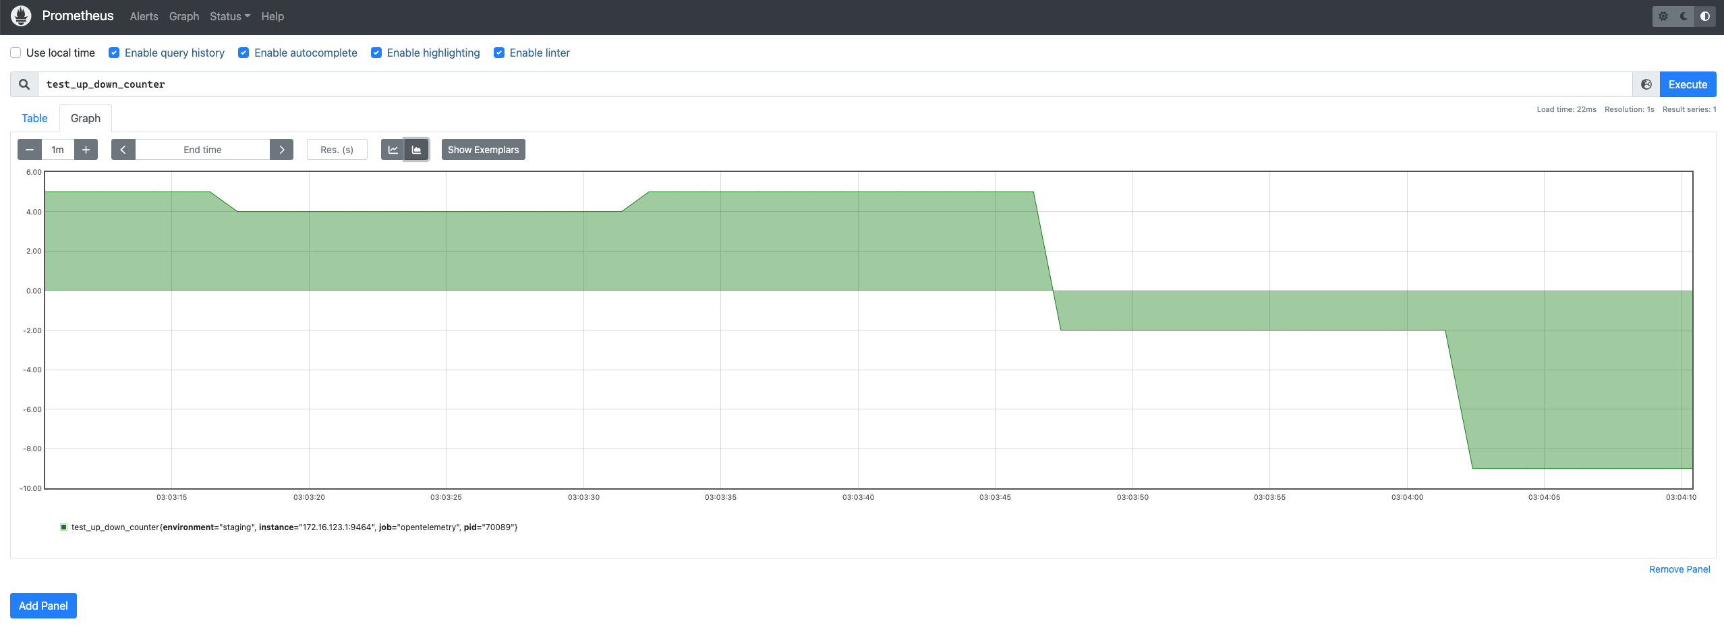Toggle Use local time checkbox
The image size is (1724, 636).
(x=16, y=53)
